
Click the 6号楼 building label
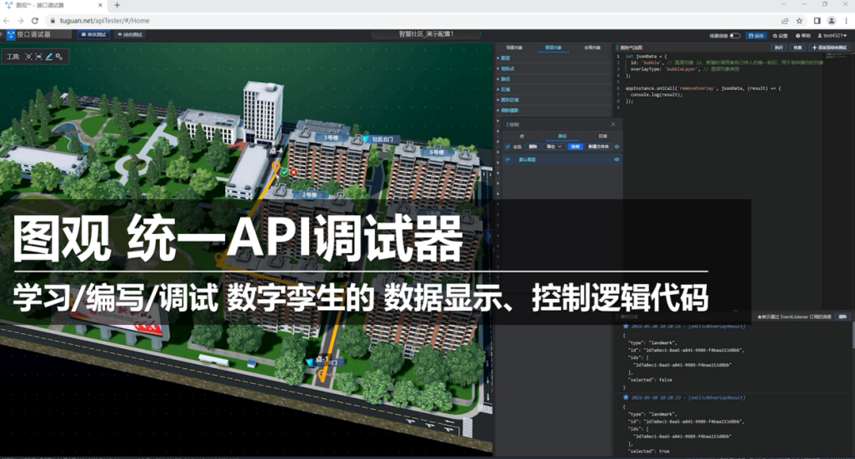click(x=436, y=152)
